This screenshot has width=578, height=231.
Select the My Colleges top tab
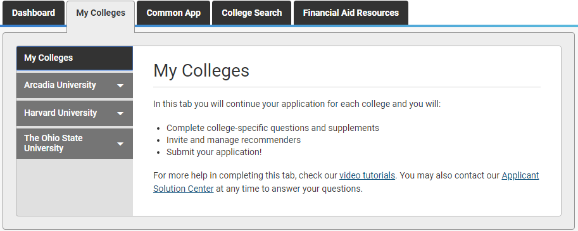(101, 13)
